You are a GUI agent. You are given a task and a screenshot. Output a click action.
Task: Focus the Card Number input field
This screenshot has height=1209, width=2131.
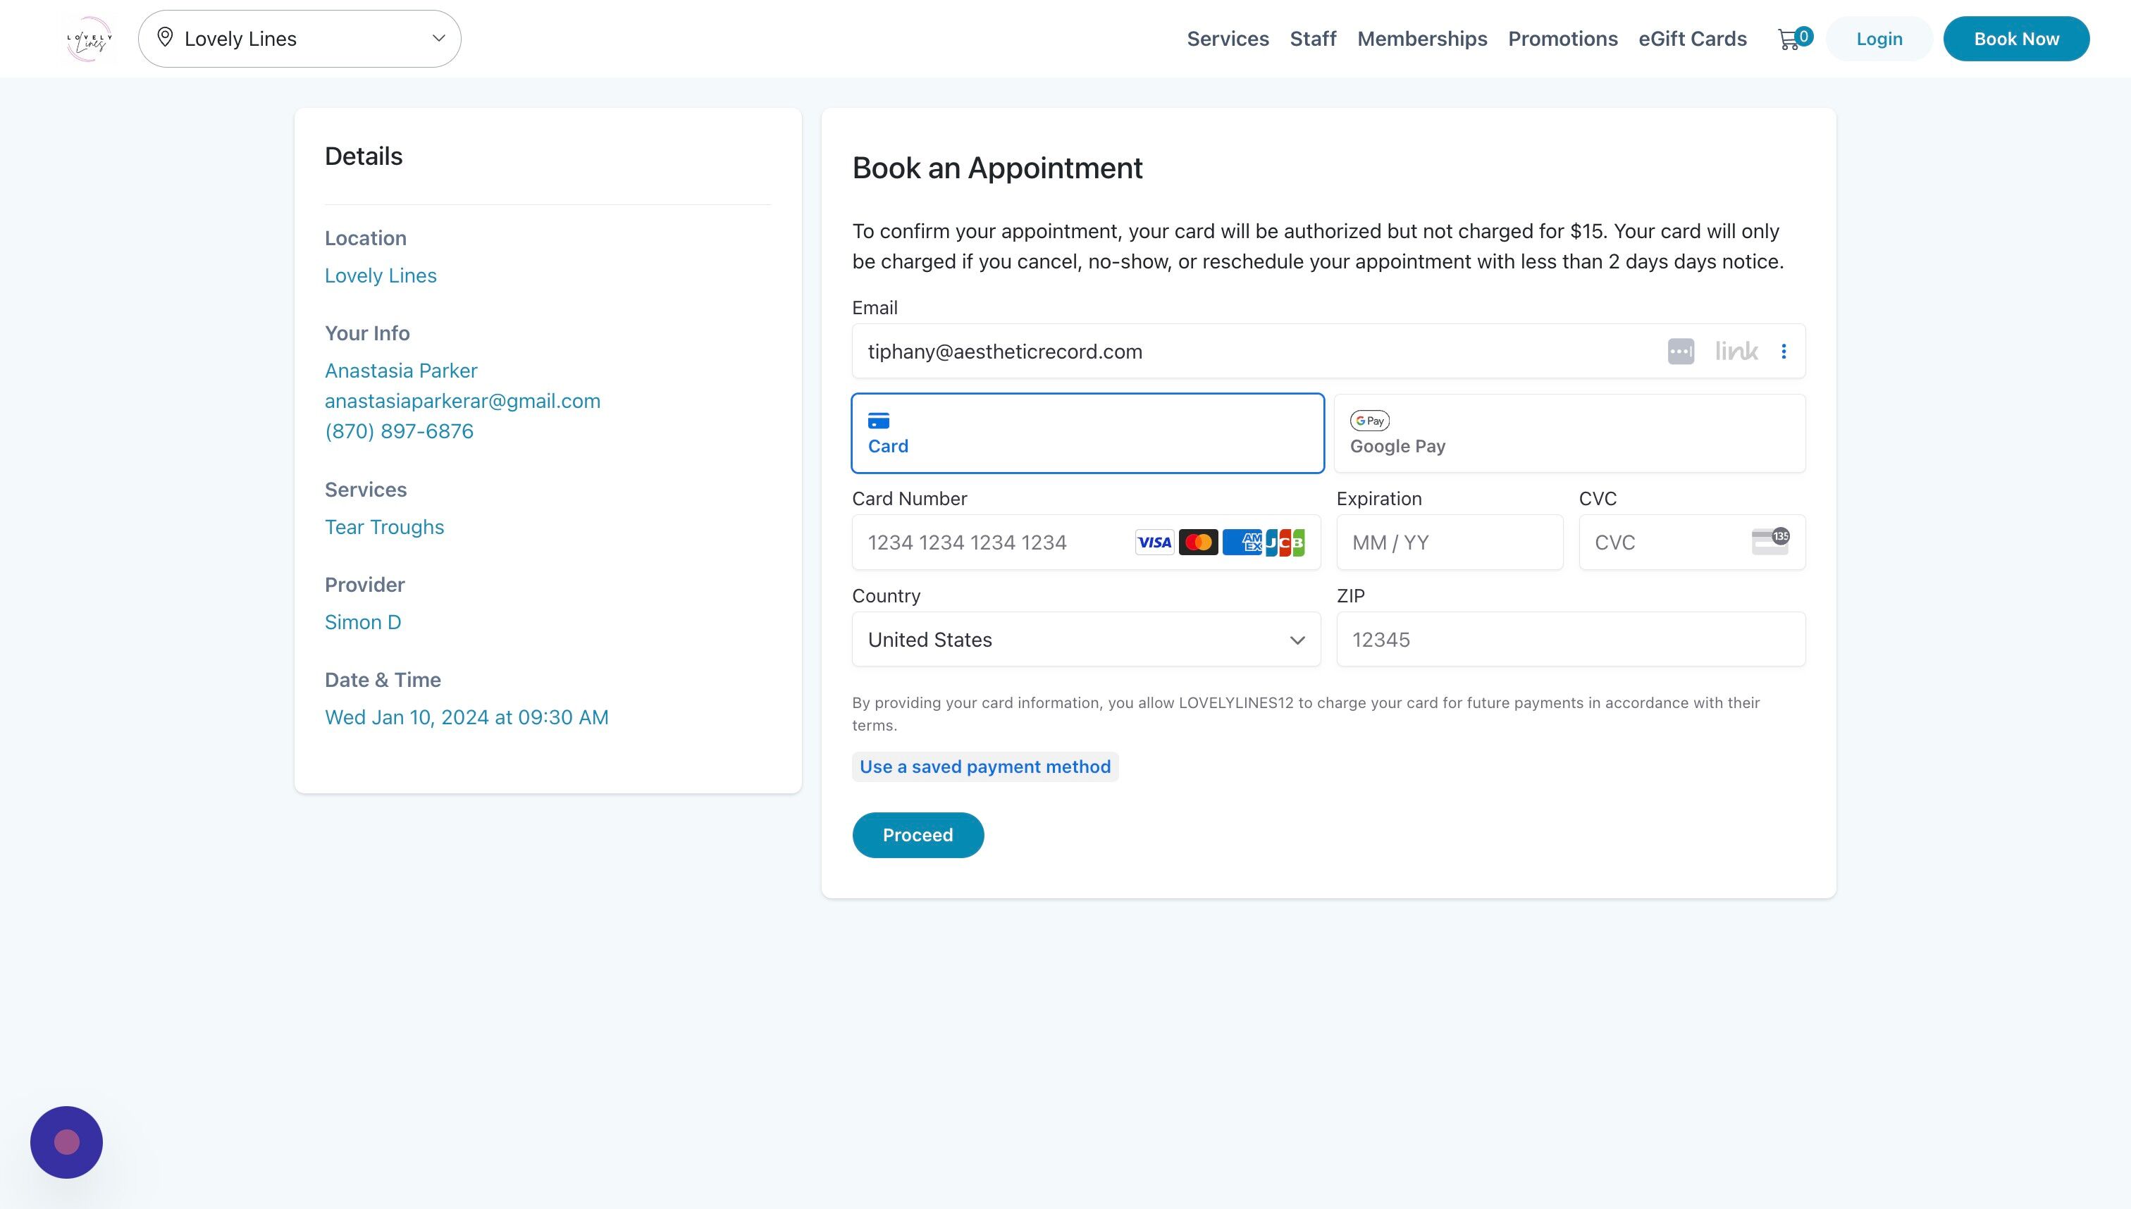point(1086,542)
